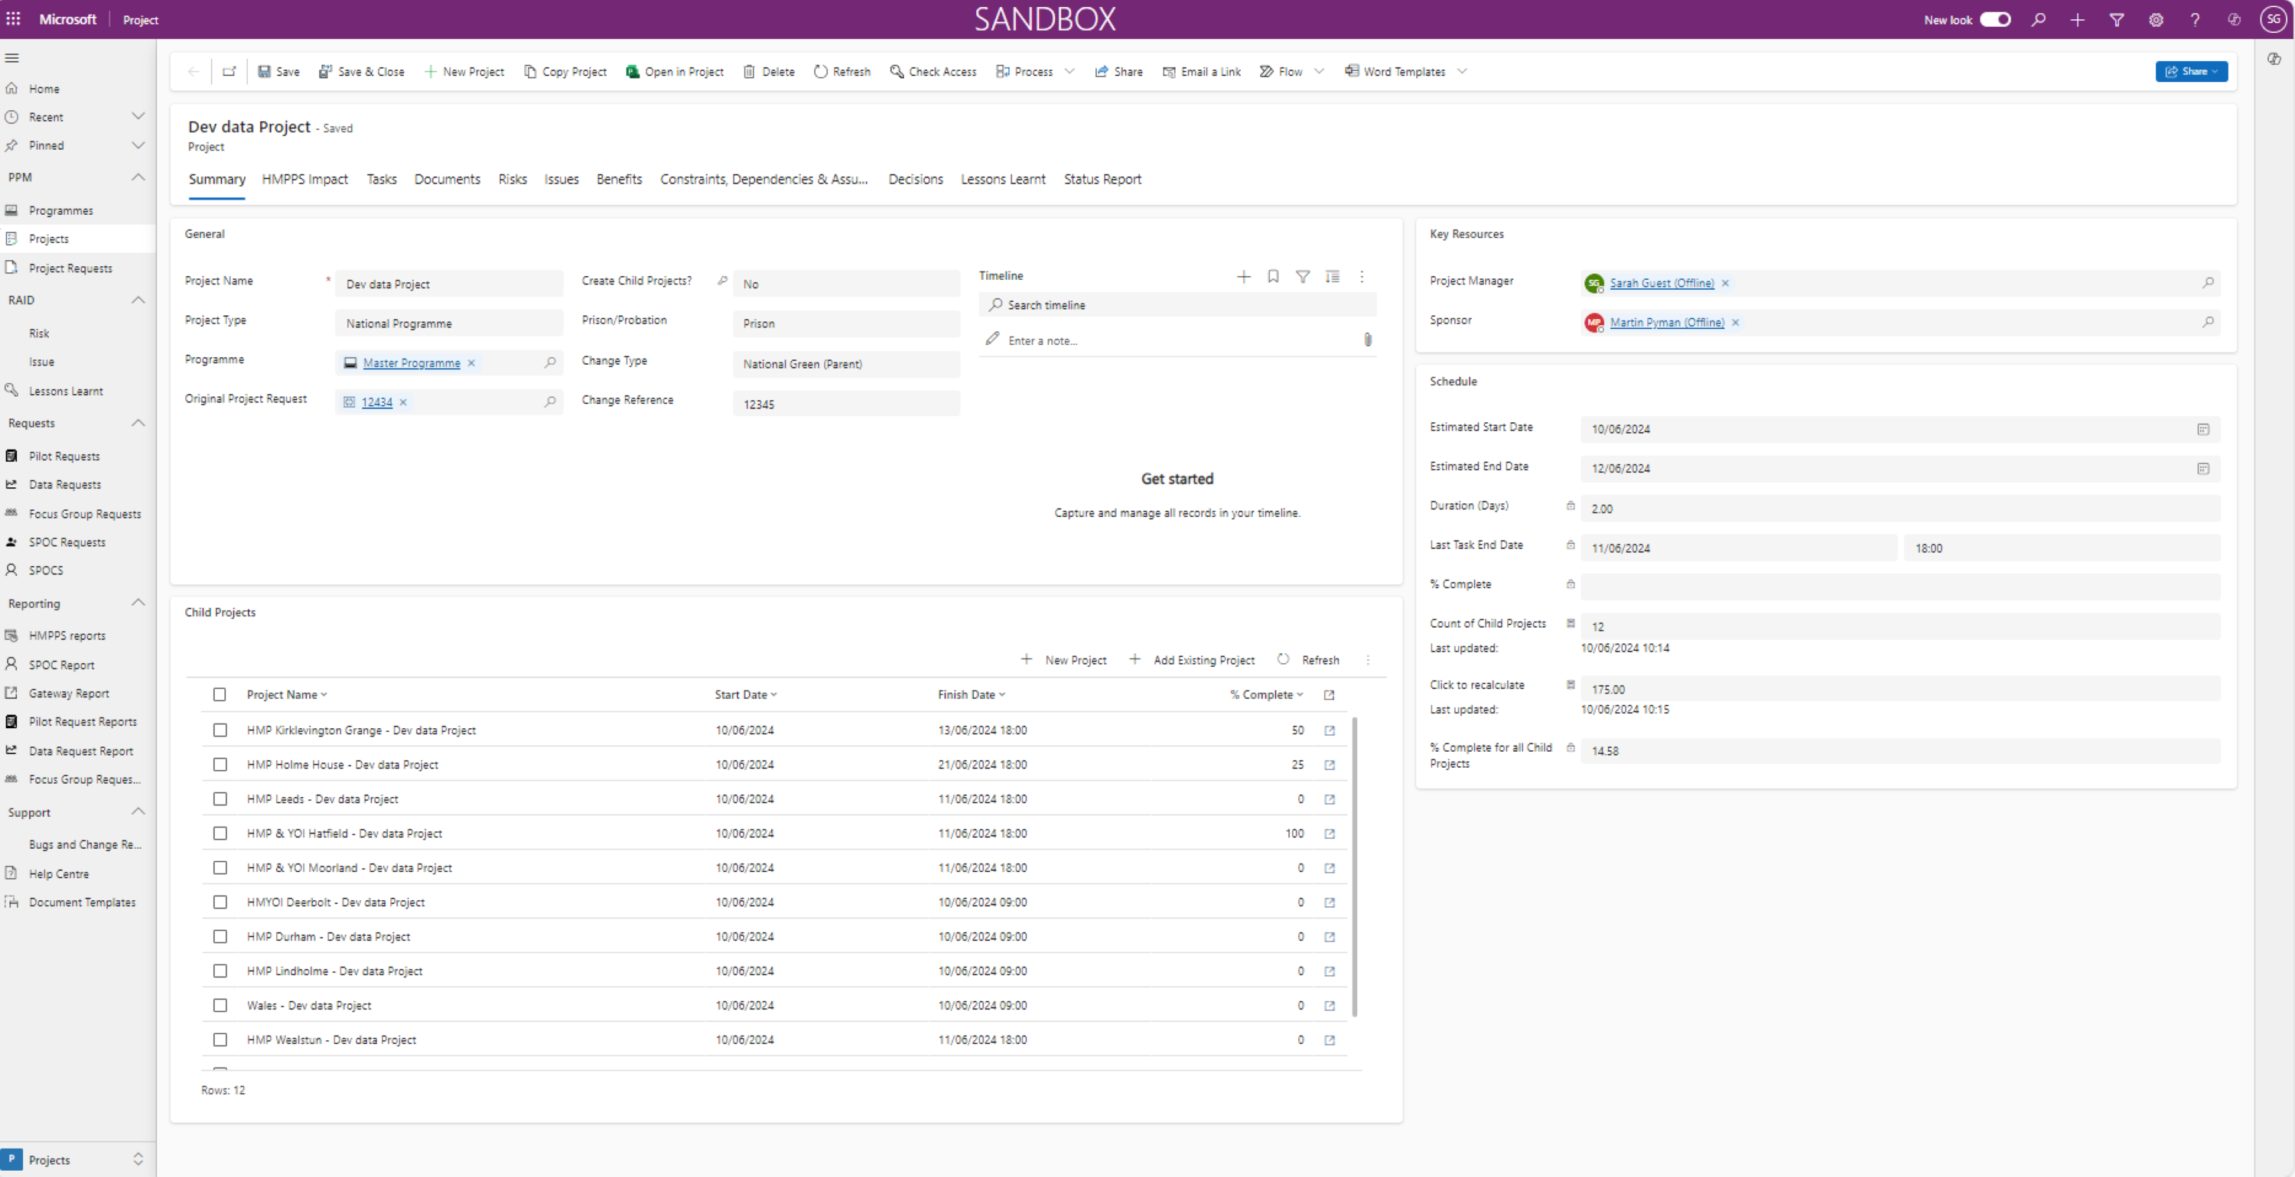Click the Programme lookup search icon
Image resolution: width=2295 pixels, height=1177 pixels.
click(x=551, y=363)
